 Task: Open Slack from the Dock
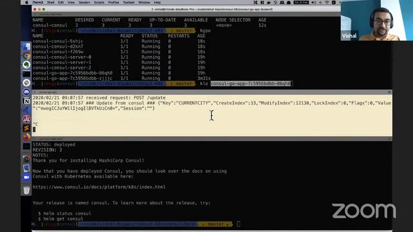click(x=26, y=83)
